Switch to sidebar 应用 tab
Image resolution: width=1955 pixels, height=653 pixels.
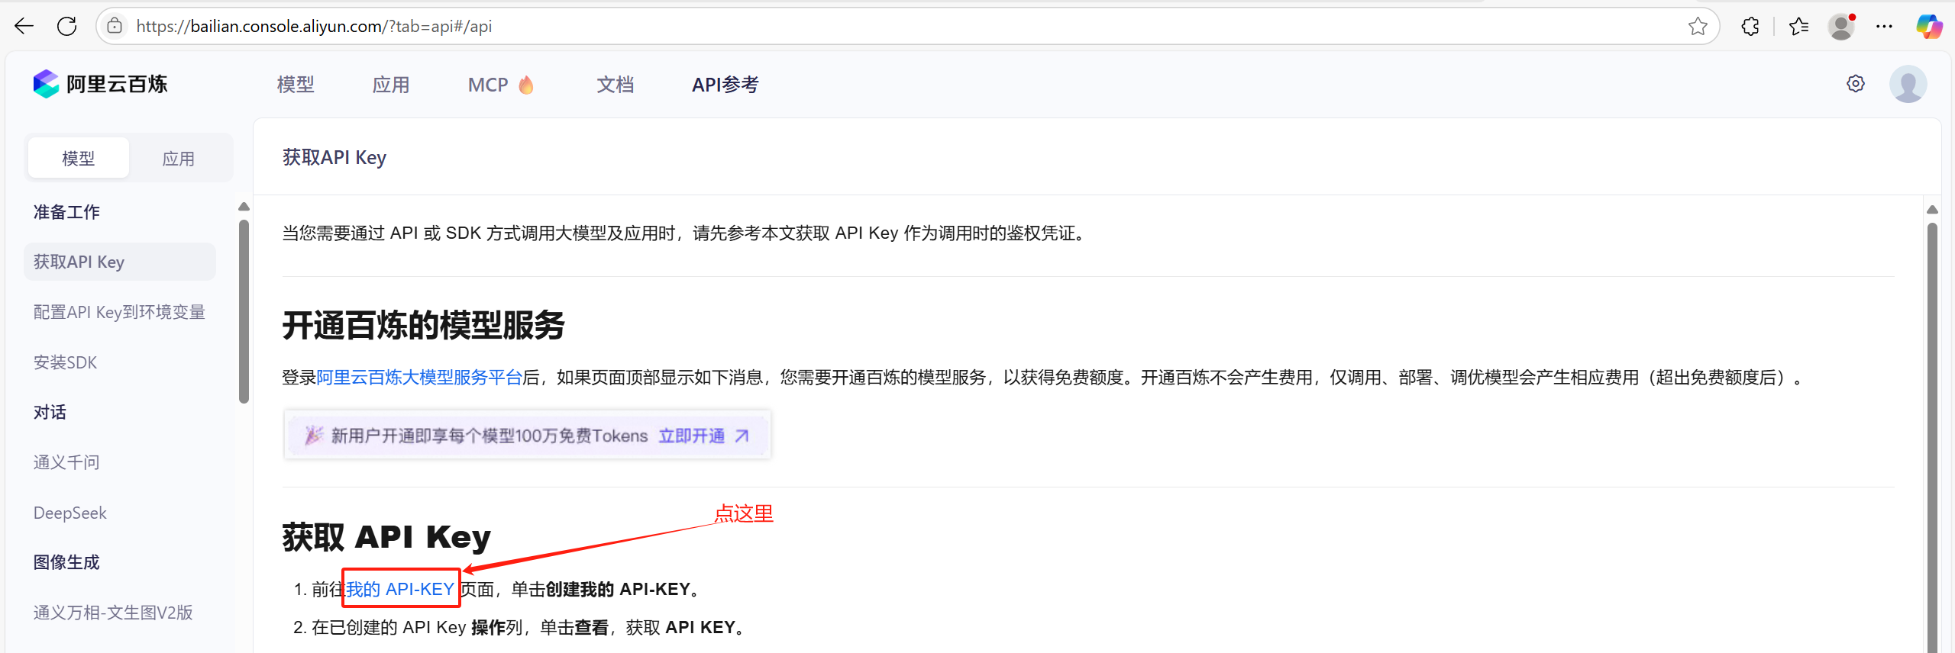click(179, 158)
